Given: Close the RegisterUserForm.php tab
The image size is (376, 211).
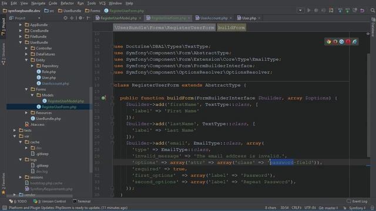Looking at the screenshot, I should tap(189, 18).
